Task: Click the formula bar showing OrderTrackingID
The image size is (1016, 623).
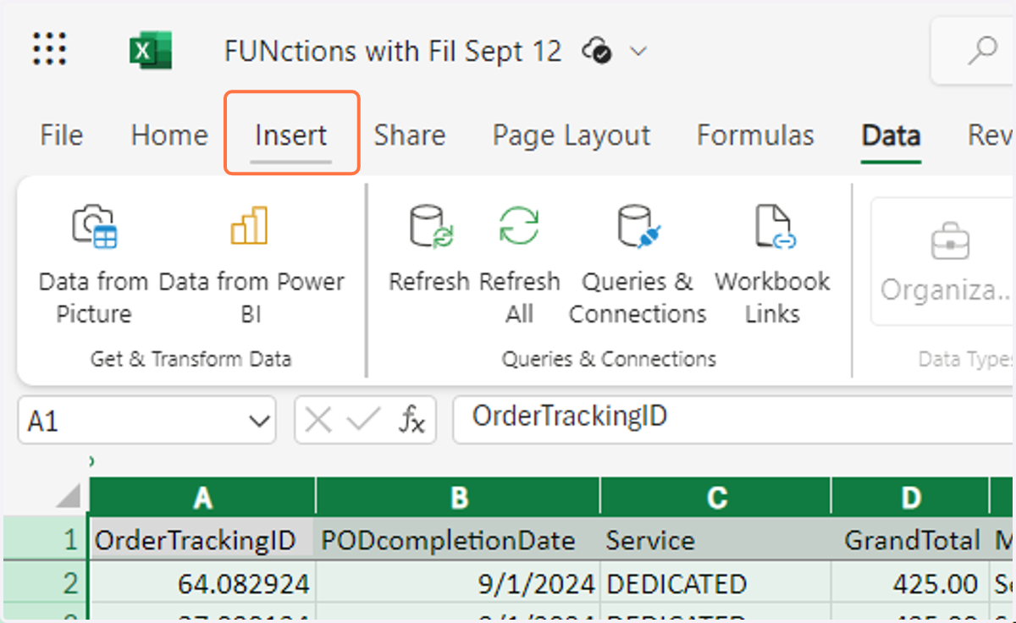Action: [734, 418]
